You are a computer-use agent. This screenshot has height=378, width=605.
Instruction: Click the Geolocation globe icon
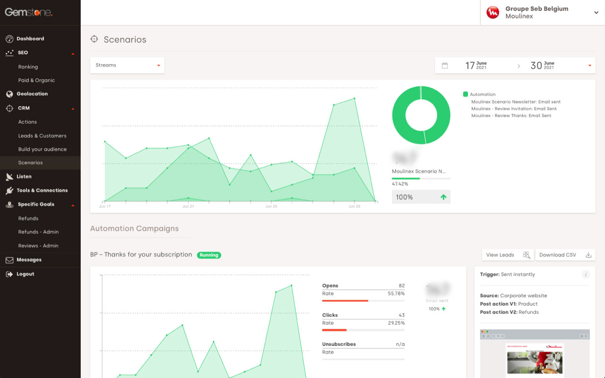9,94
